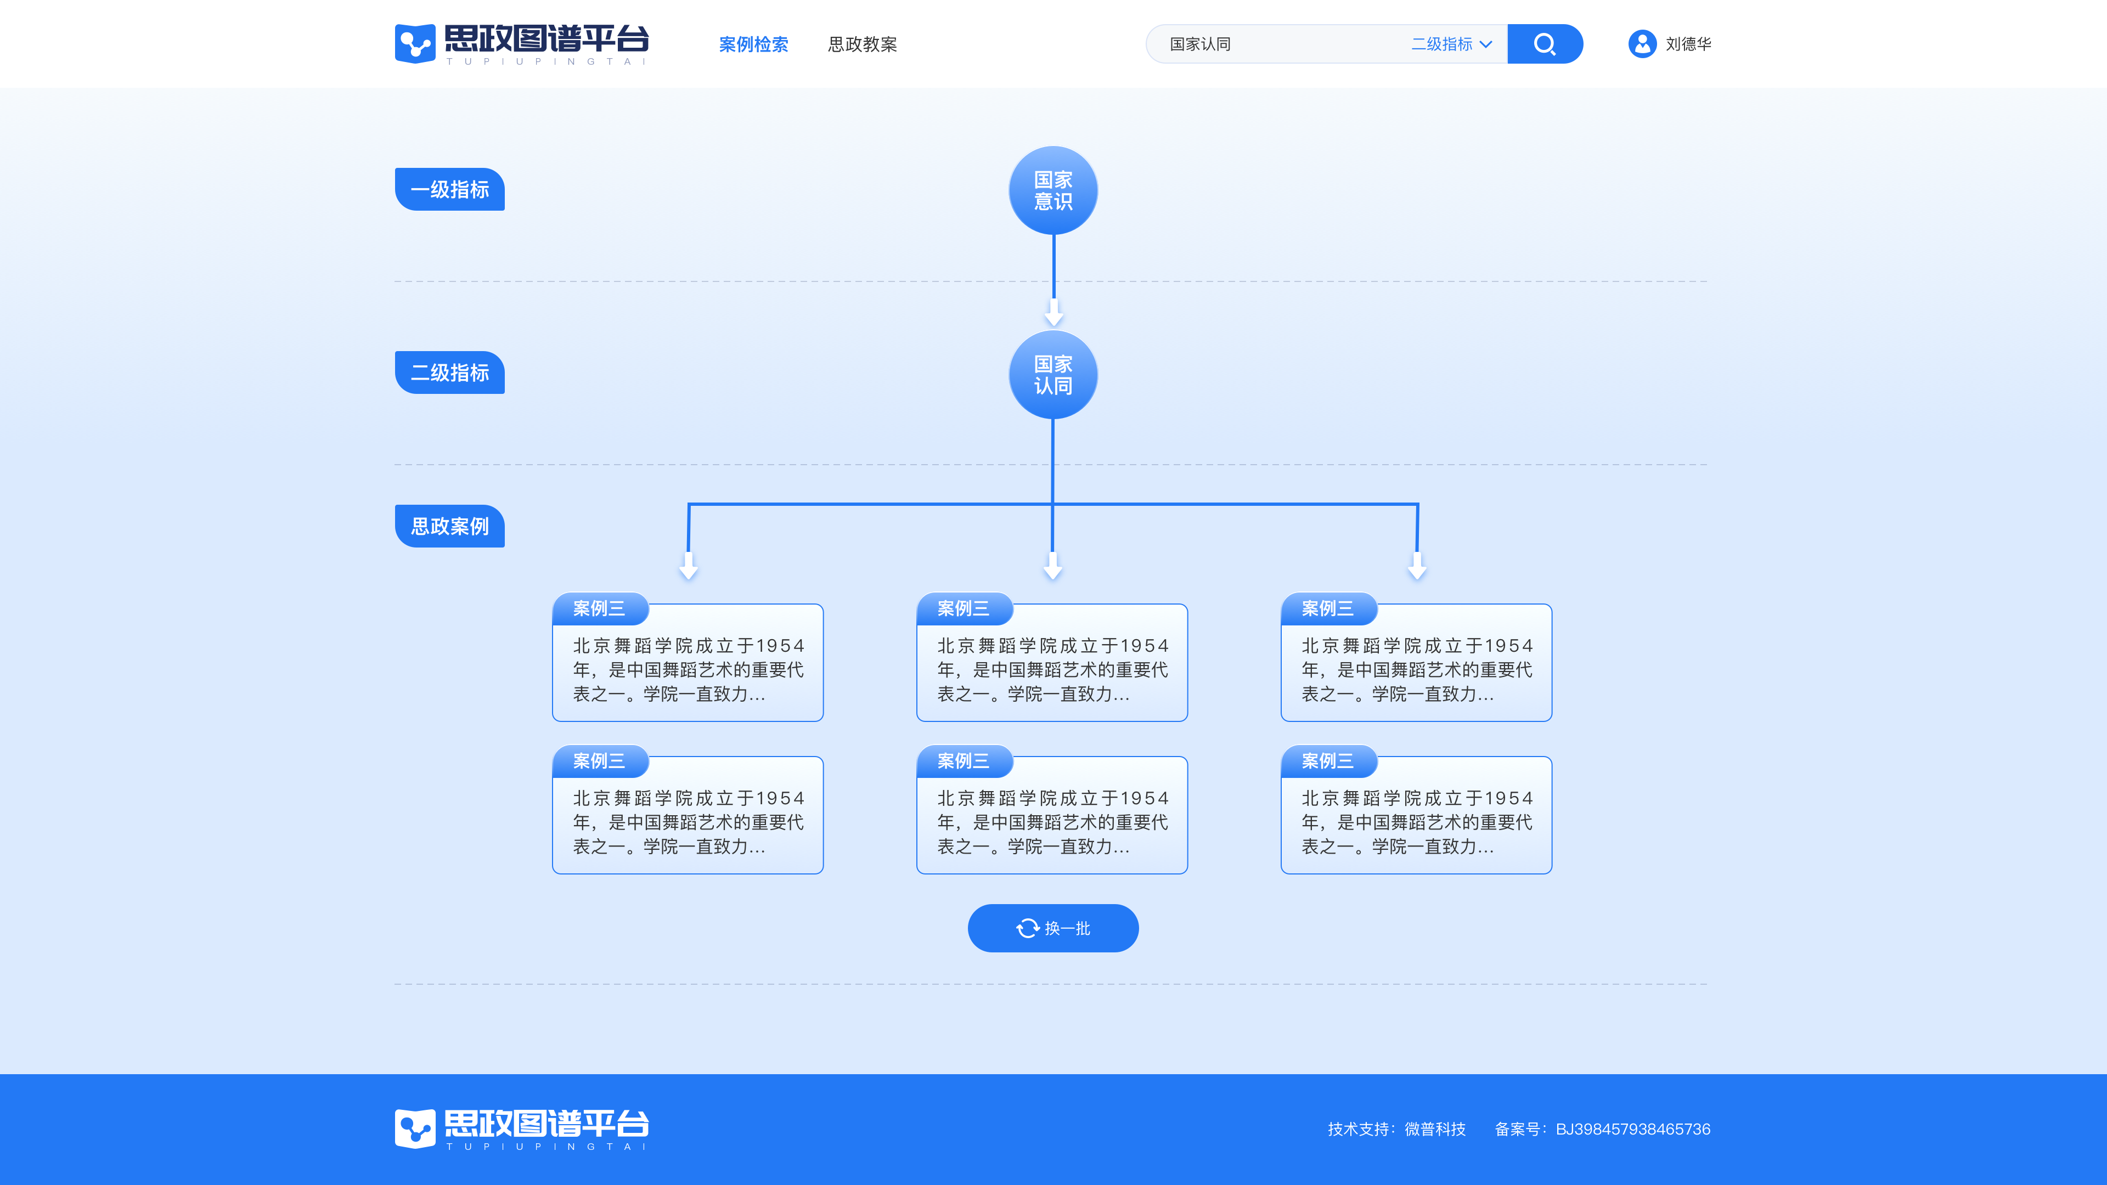Click the 国家意识 circle node
The width and height of the screenshot is (2107, 1185).
pyautogui.click(x=1053, y=190)
